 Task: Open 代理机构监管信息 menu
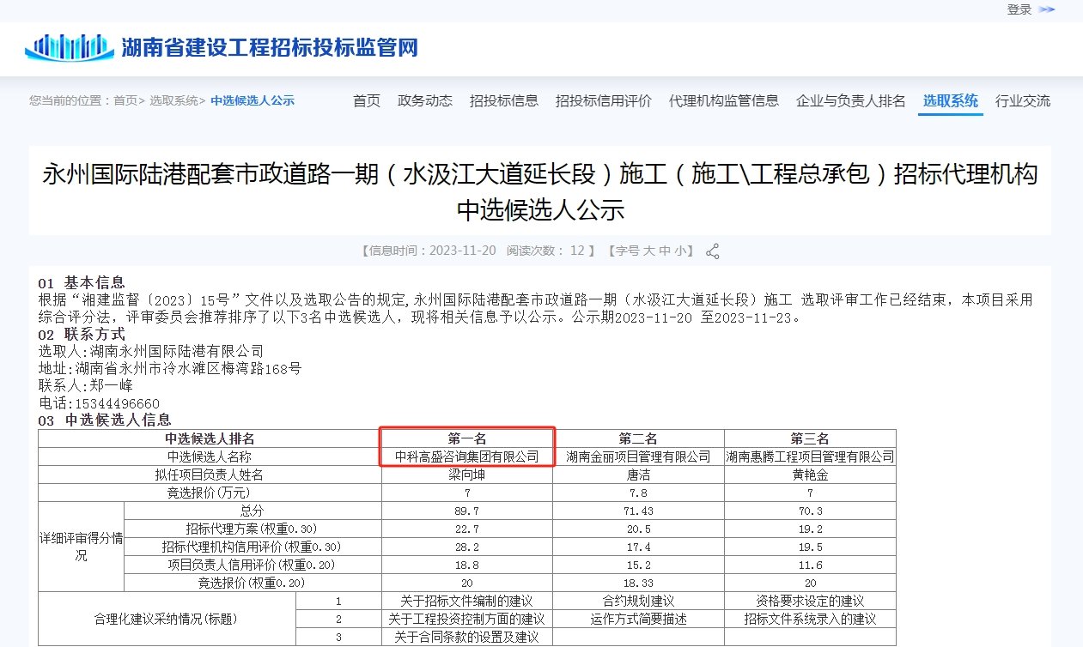coord(724,100)
